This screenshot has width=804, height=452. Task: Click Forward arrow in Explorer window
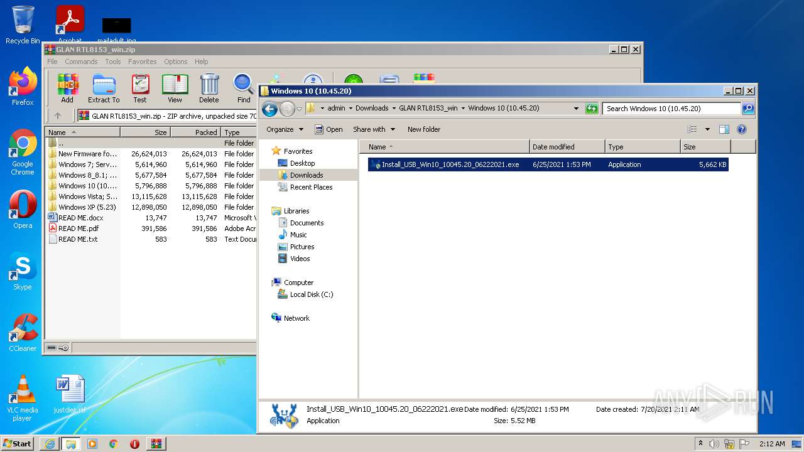click(x=287, y=109)
